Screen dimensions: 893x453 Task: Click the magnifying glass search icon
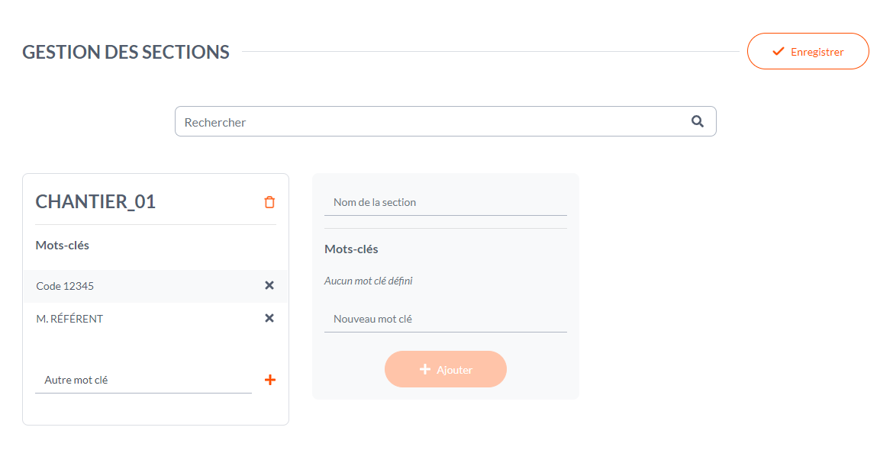(x=697, y=121)
